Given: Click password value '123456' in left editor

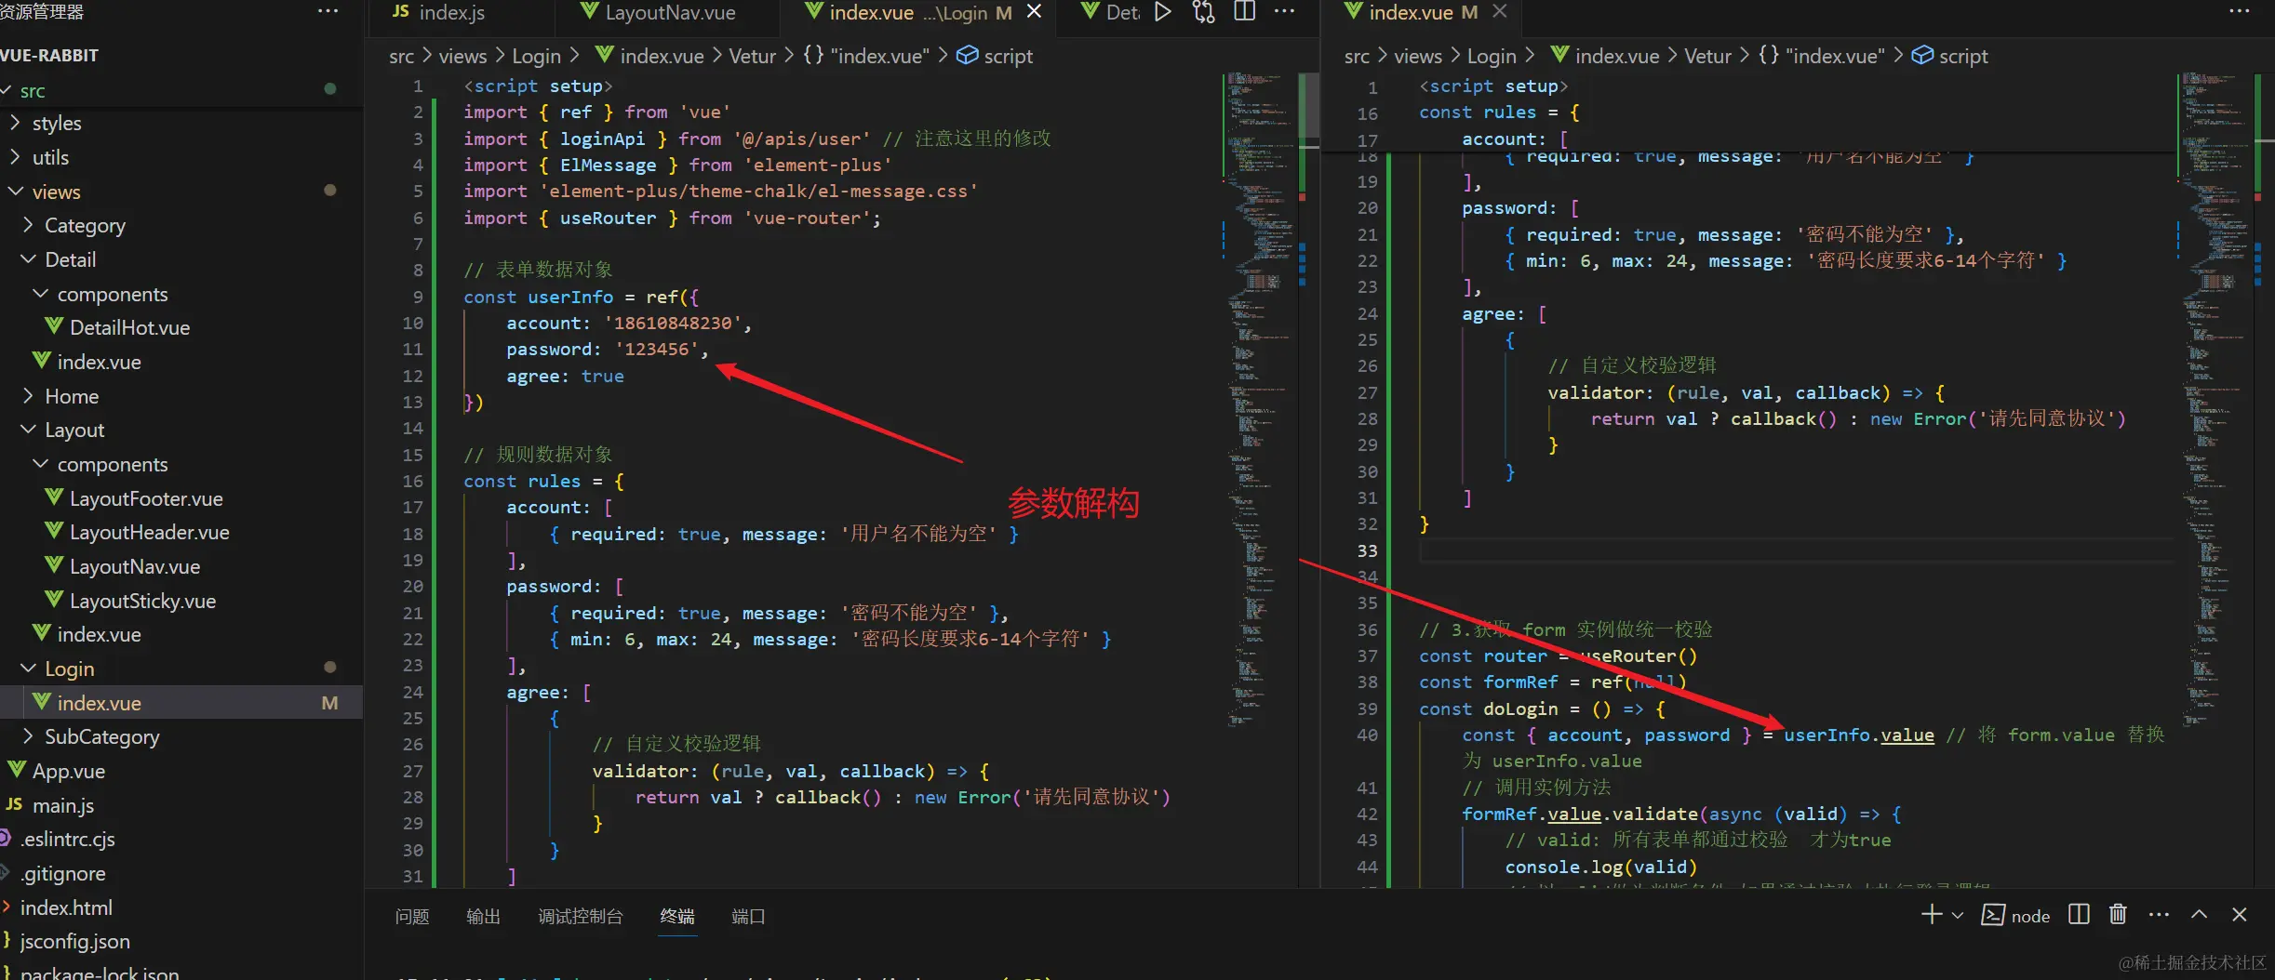Looking at the screenshot, I should click(x=656, y=350).
